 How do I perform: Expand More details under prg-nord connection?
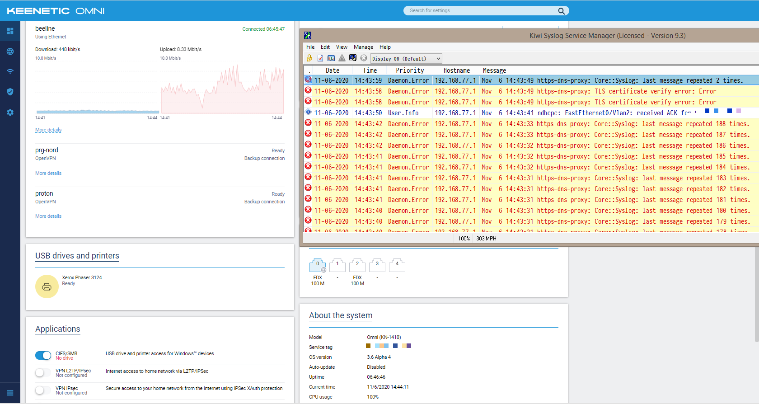click(x=48, y=174)
